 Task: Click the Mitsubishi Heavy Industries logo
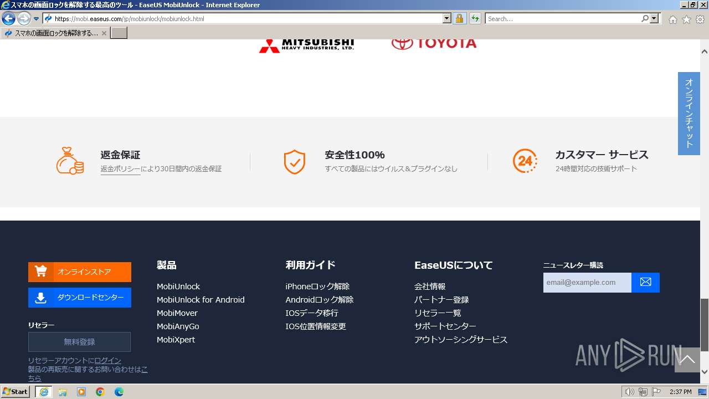(x=306, y=45)
